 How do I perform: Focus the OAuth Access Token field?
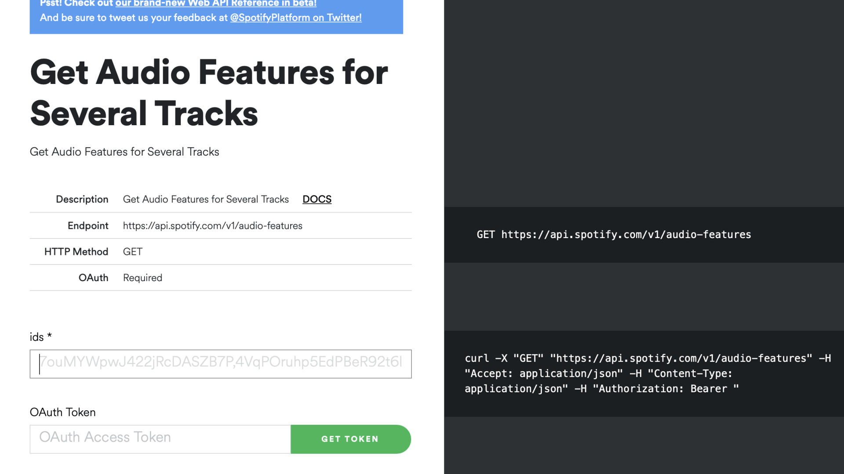click(160, 439)
